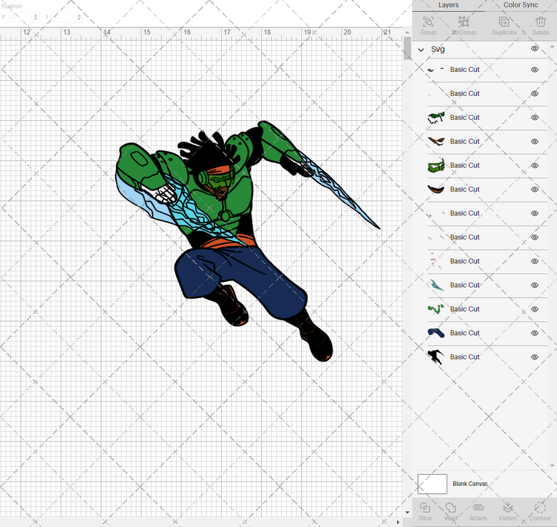Screen dimensions: 557x527
Task: Click the Duplicate icon
Action: coord(504,24)
